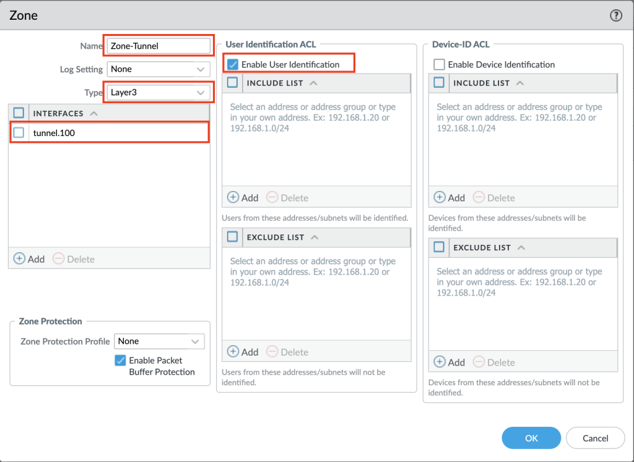Open the Log Setting dropdown
Screen dimensions: 634x462
click(x=158, y=69)
